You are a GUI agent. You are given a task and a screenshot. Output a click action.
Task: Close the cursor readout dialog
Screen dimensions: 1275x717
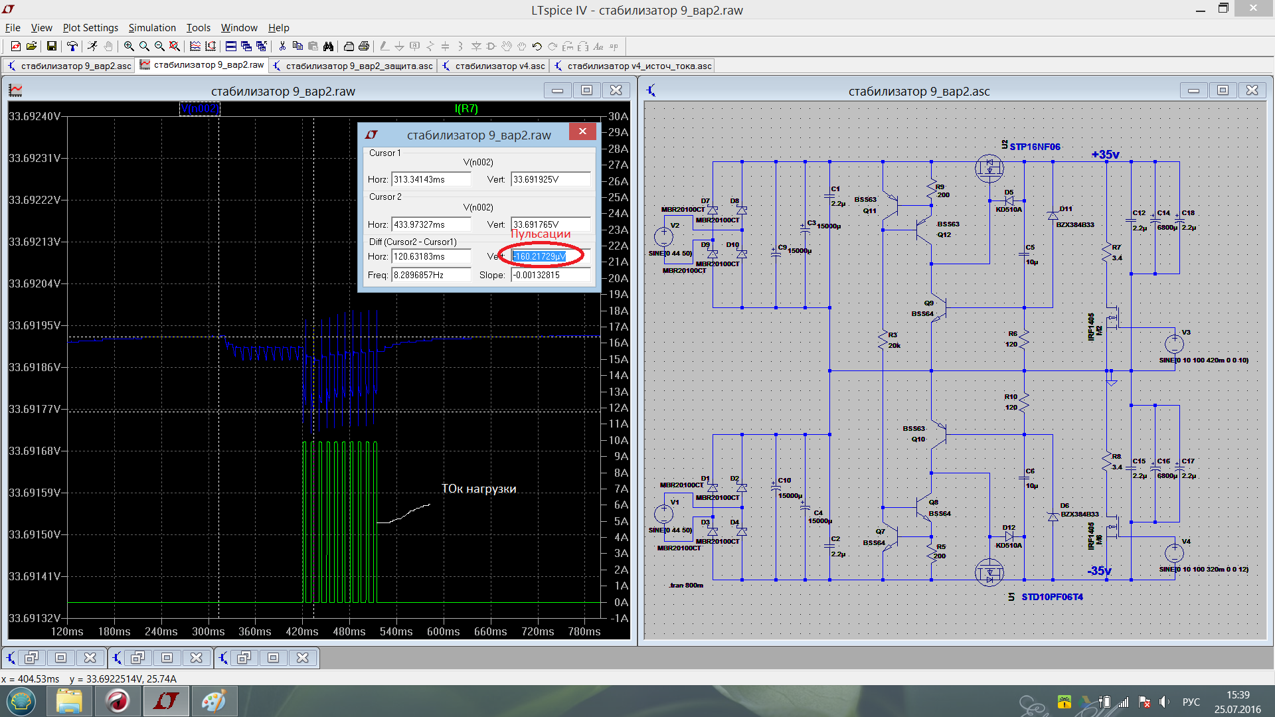point(582,131)
